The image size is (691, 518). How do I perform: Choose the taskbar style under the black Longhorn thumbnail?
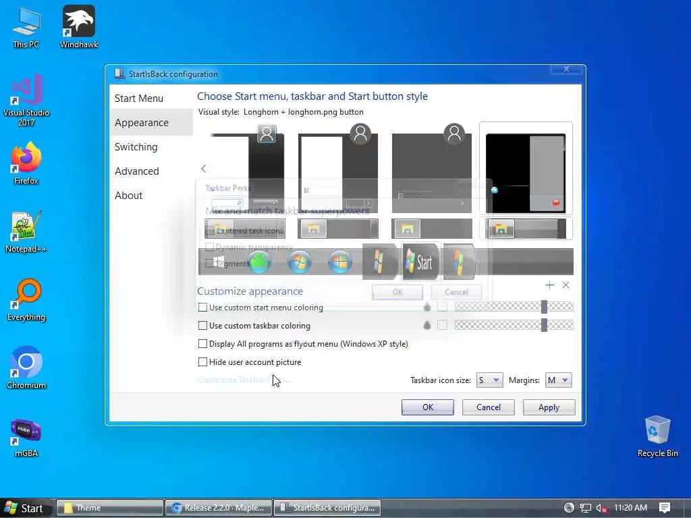click(526, 229)
